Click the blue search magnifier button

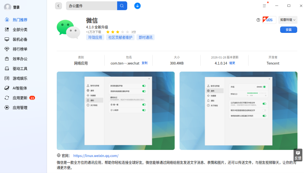(122, 6)
